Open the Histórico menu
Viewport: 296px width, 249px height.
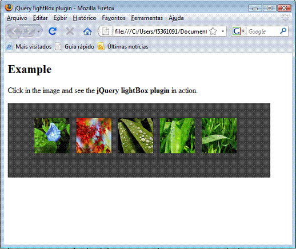click(85, 18)
